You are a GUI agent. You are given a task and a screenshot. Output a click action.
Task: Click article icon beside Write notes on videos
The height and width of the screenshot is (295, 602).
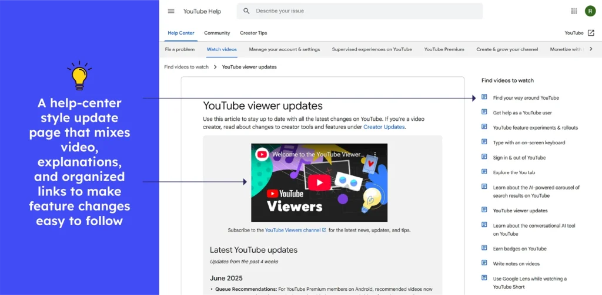484,263
